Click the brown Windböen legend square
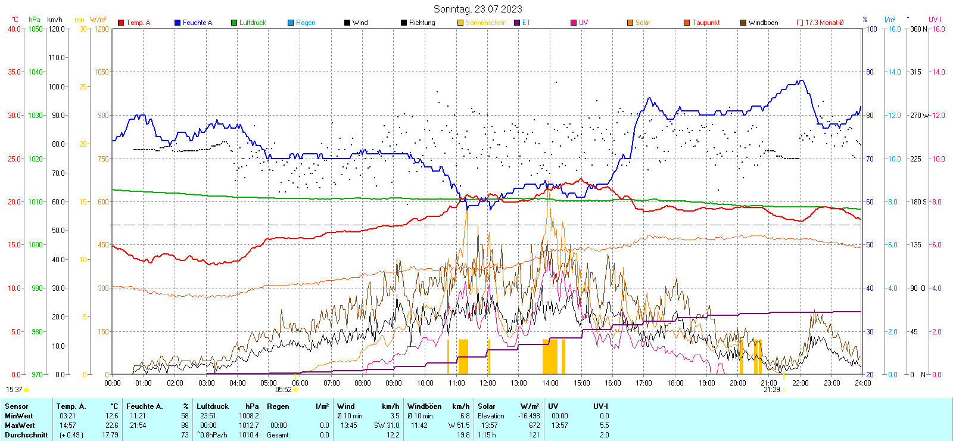Screen dimensions: 953x441 pyautogui.click(x=743, y=23)
